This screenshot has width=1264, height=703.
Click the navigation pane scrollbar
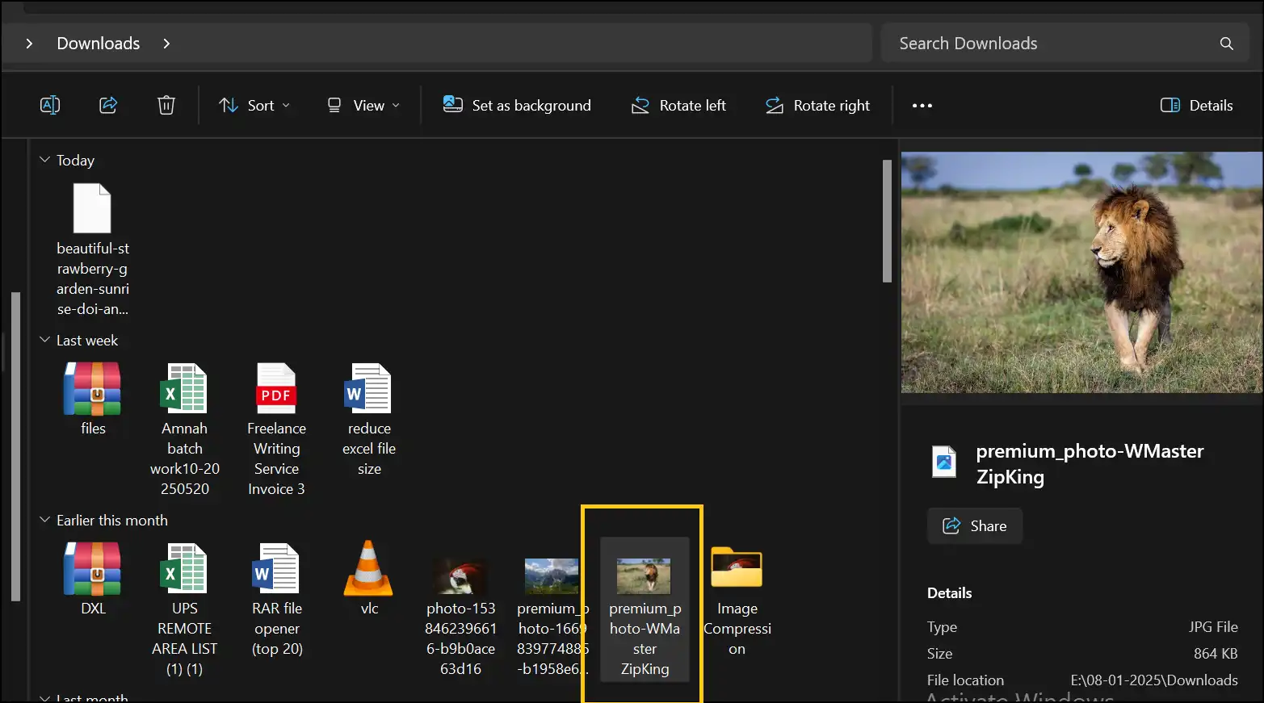(15, 446)
